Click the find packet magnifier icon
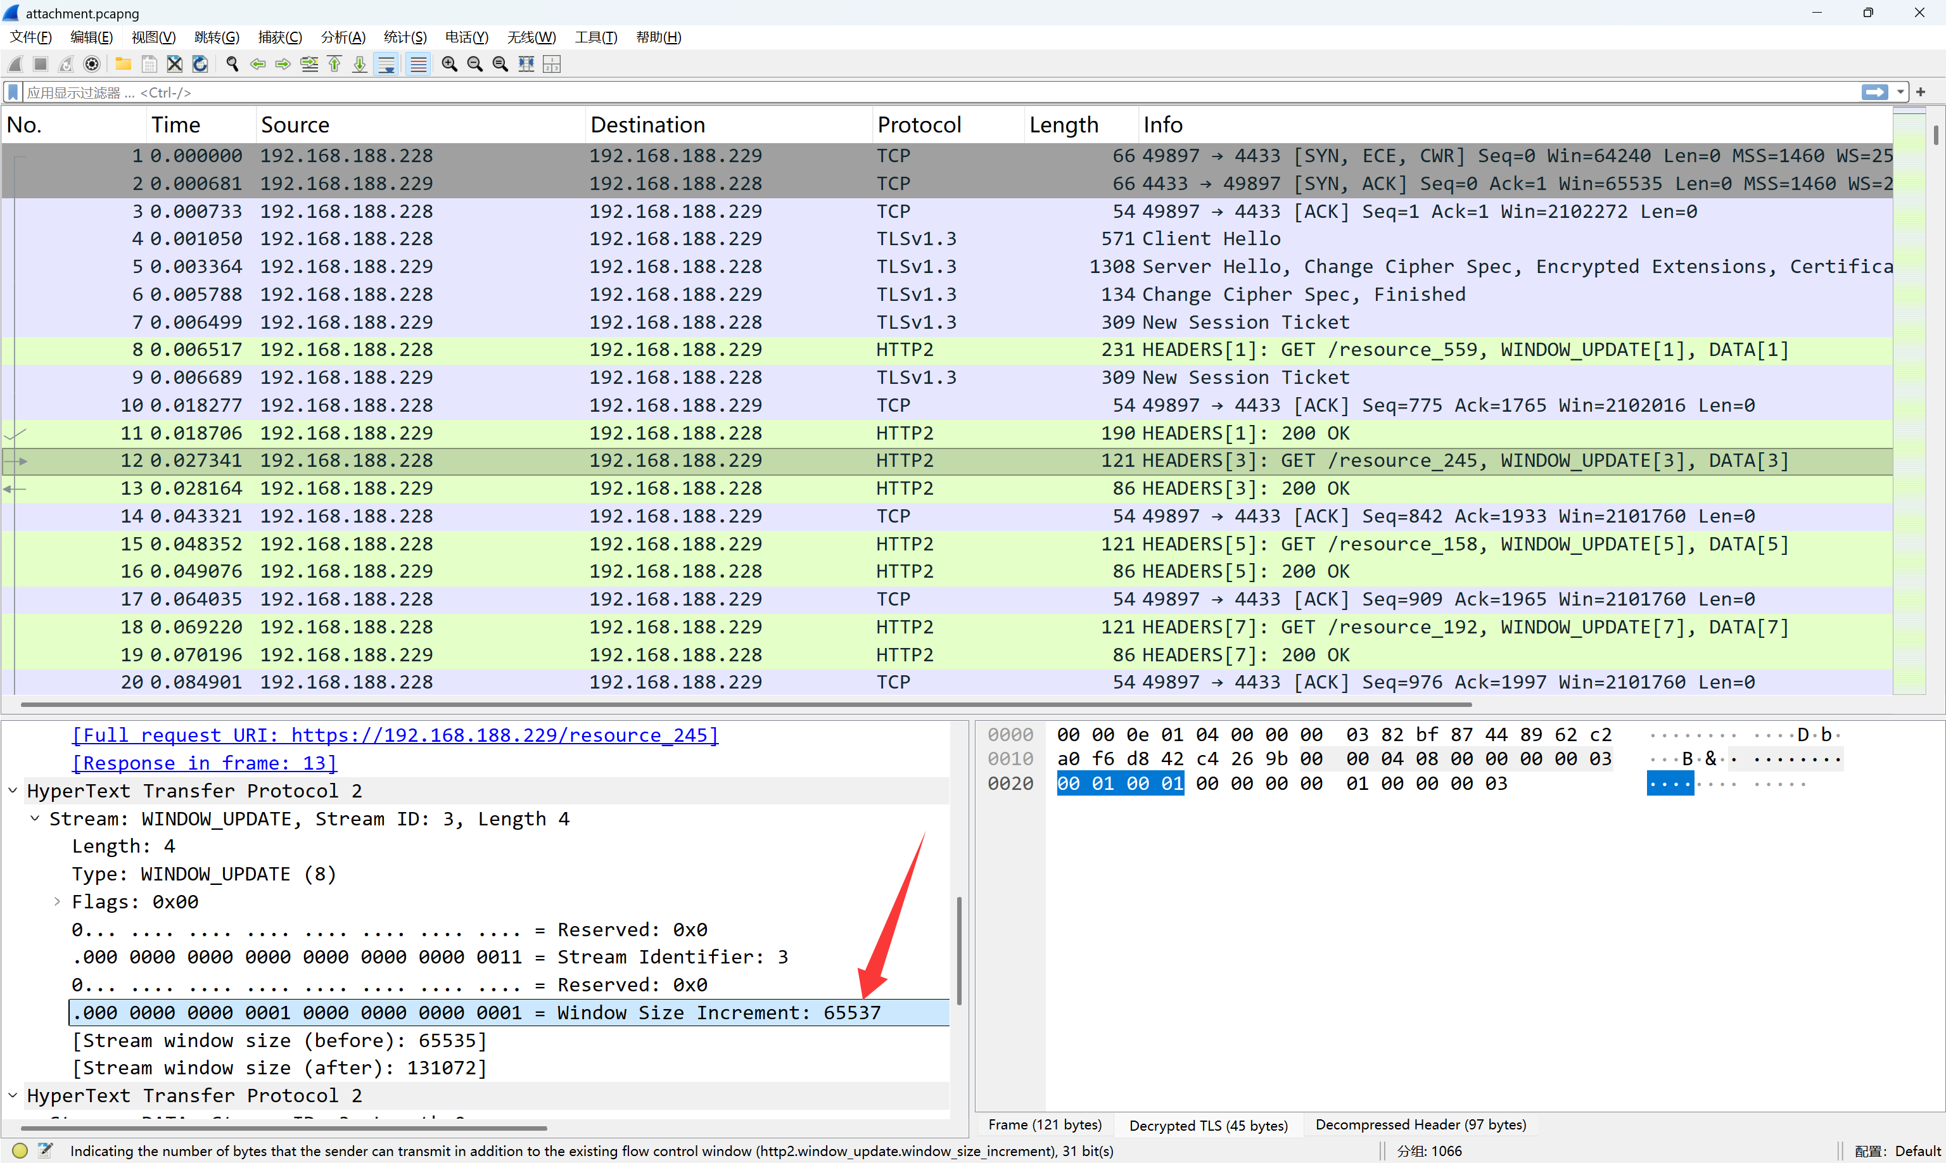 click(232, 64)
